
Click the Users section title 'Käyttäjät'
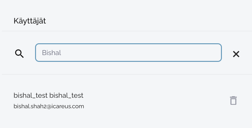29,21
